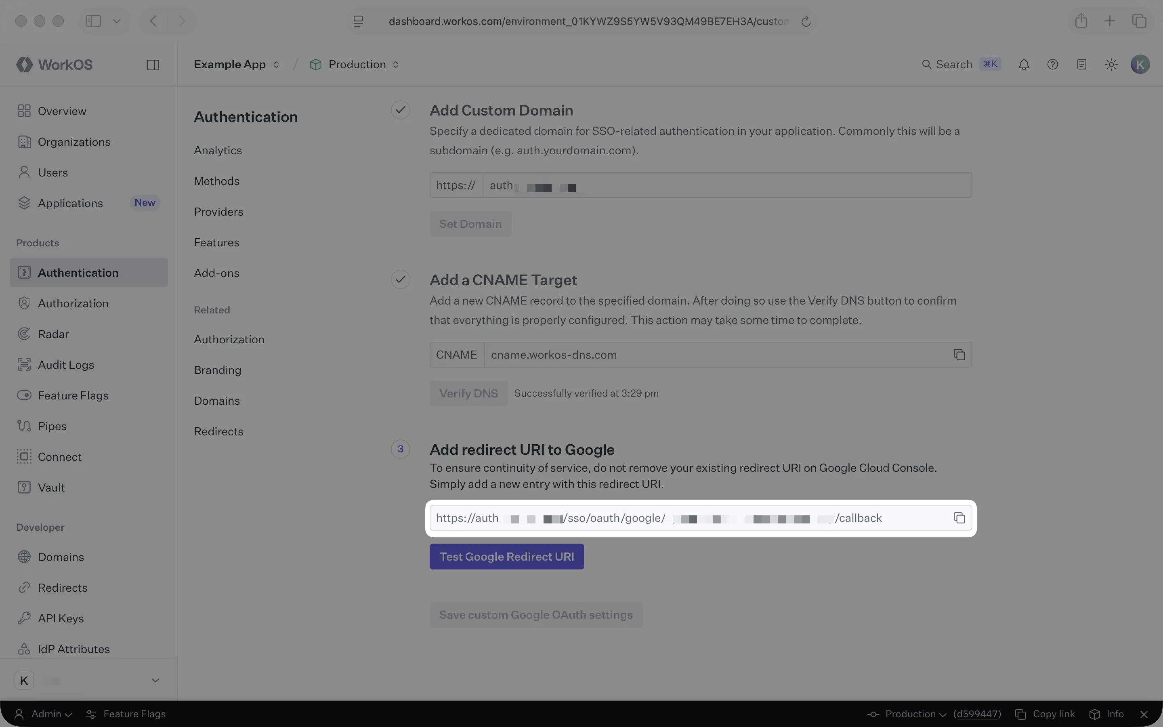Viewport: 1163px width, 727px height.
Task: Open website settings icon in address bar
Action: click(358, 21)
